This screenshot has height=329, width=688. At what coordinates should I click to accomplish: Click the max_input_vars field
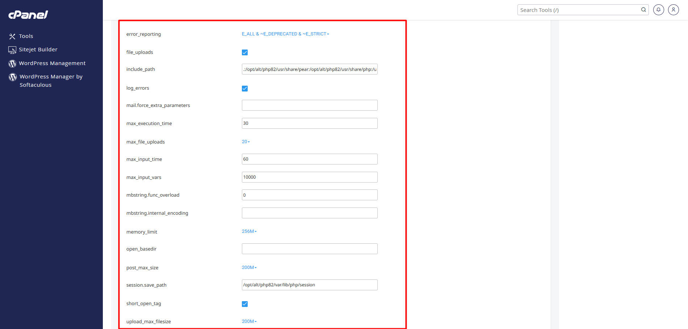click(310, 177)
